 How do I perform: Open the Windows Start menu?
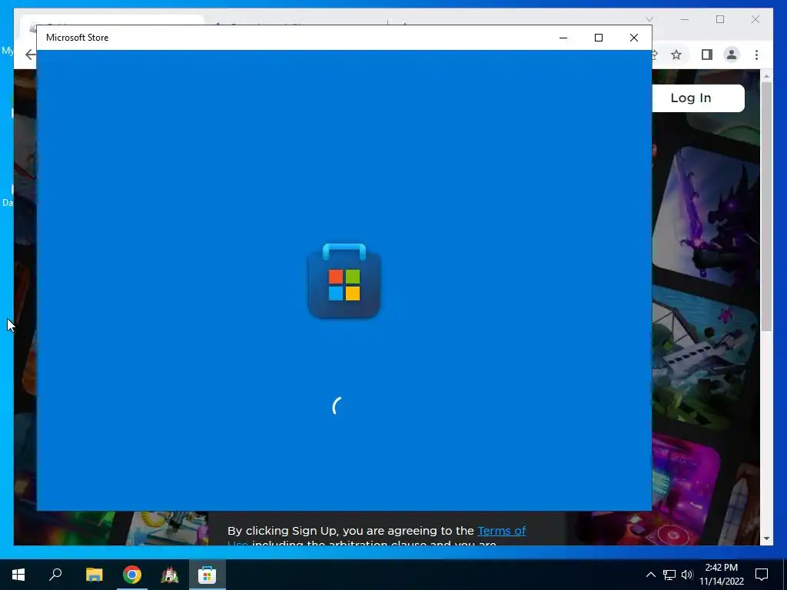coord(18,575)
